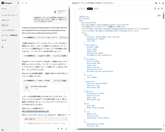This screenshot has height=132, width=165.
Task: Click chat scrollbar down arrow
Action: [69, 115]
